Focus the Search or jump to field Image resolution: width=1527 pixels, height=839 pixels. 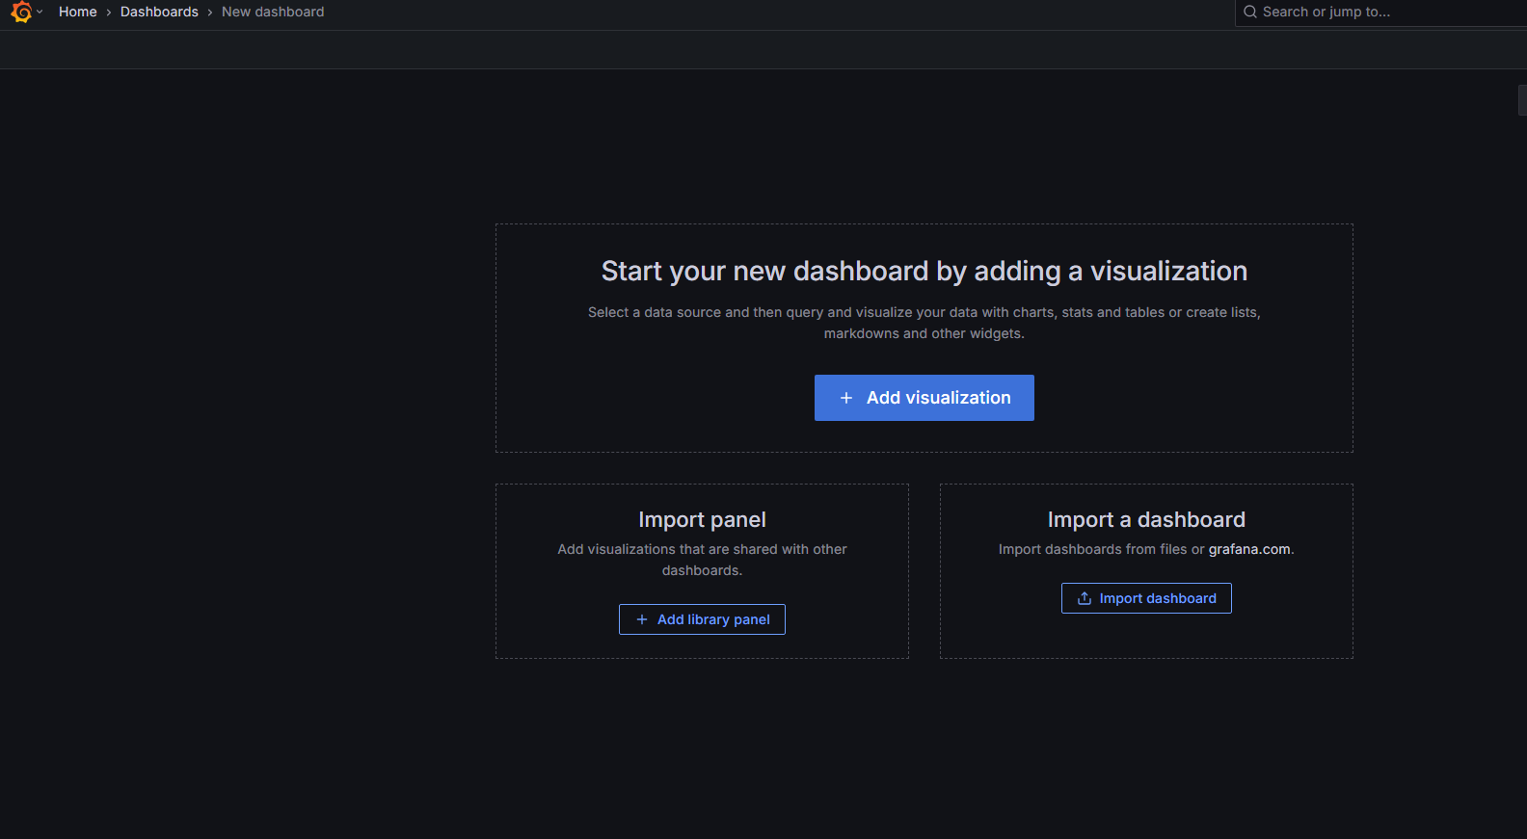1369,12
